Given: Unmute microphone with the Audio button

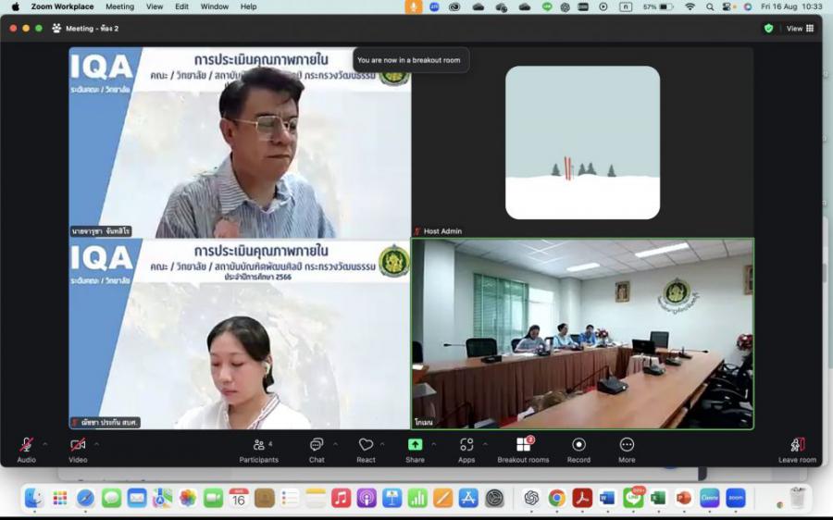Looking at the screenshot, I should [x=26, y=445].
